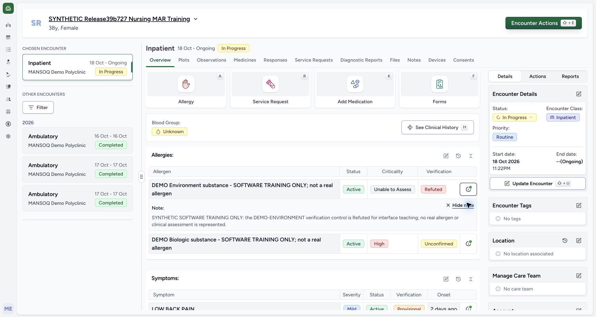Click the Encounter Actions button
This screenshot has width=596, height=317.
(x=544, y=23)
